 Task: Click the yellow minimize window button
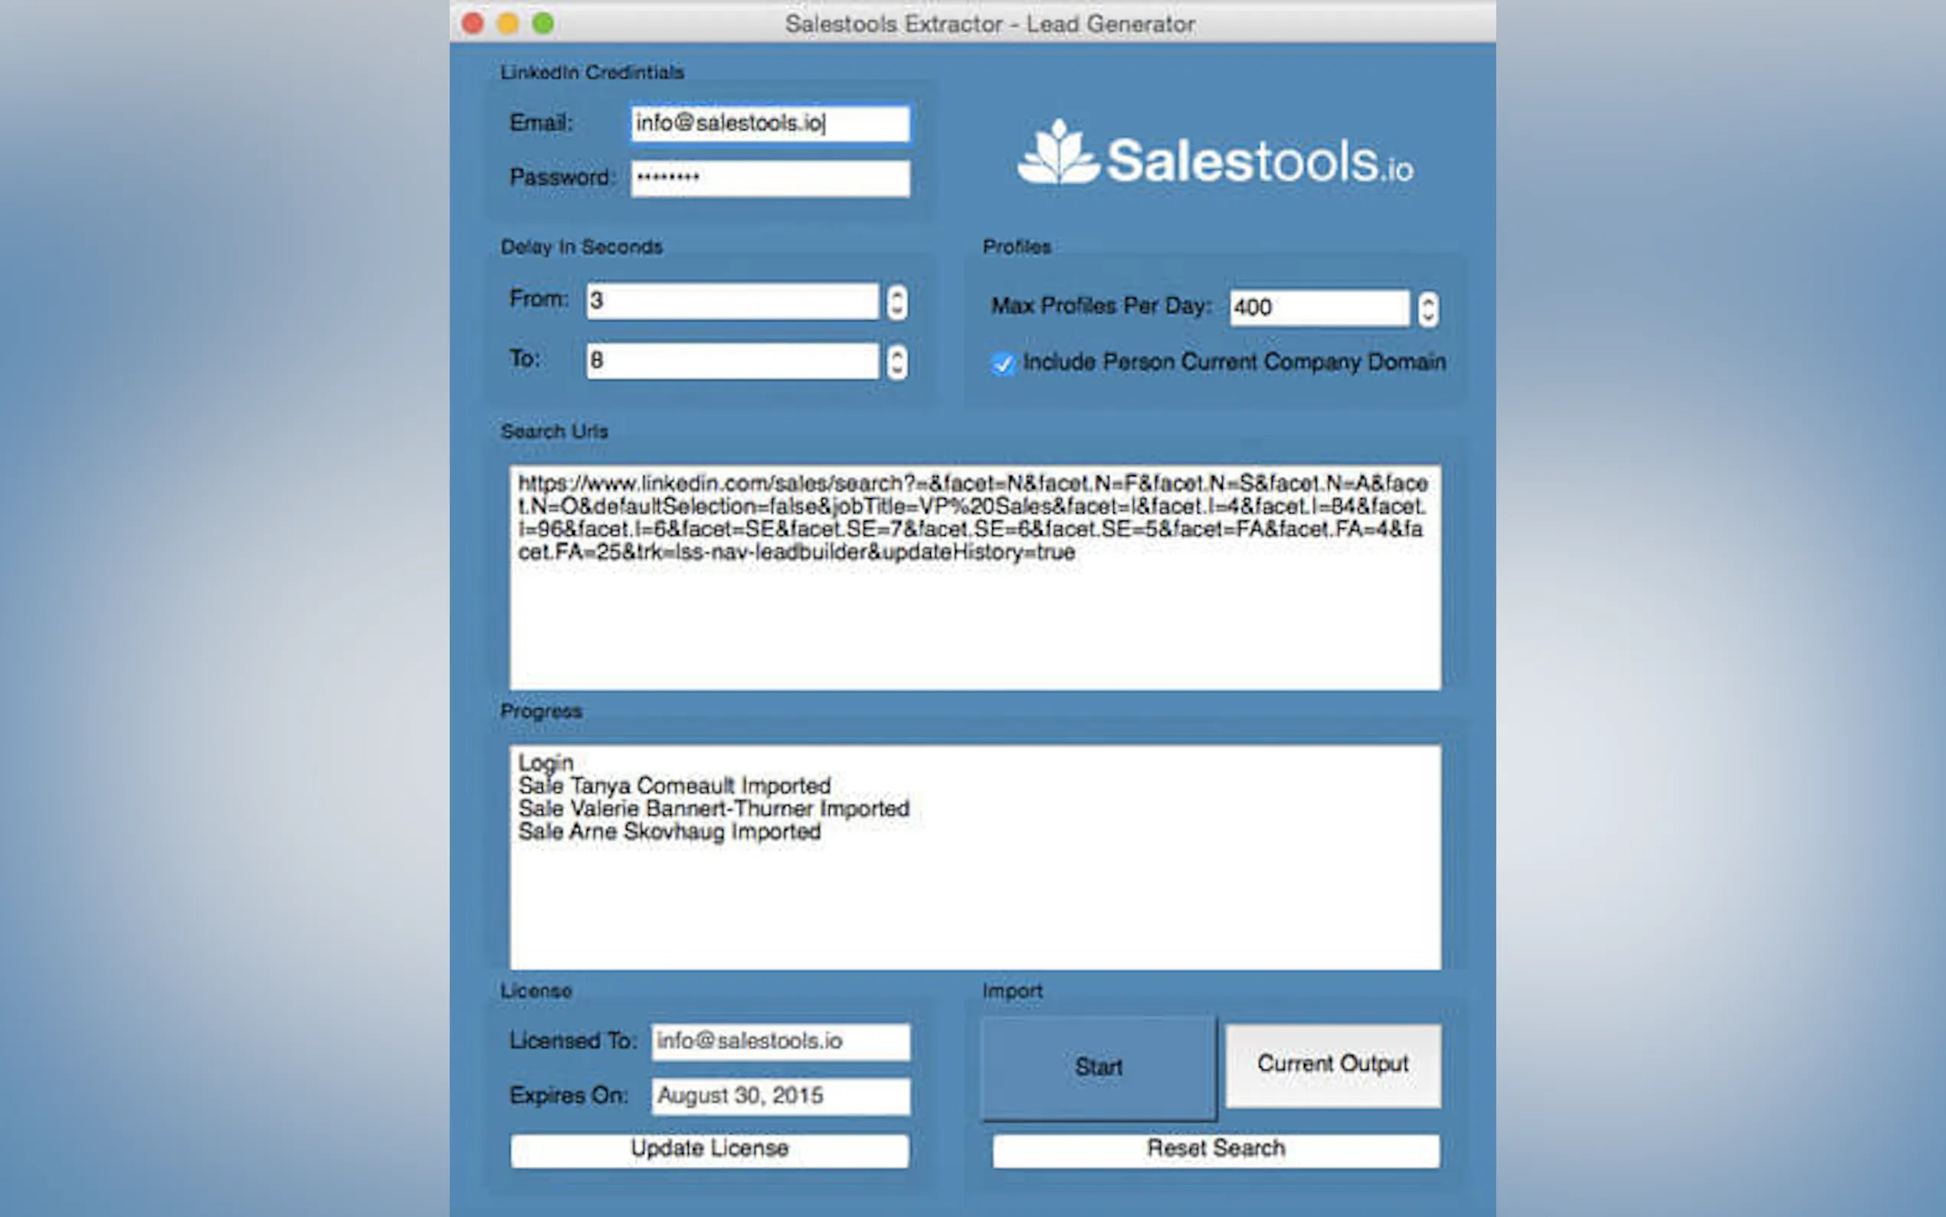click(508, 23)
